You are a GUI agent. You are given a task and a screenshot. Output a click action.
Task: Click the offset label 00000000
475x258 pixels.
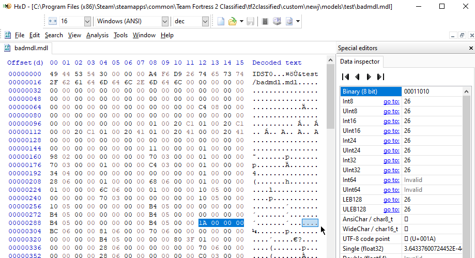[x=25, y=74]
